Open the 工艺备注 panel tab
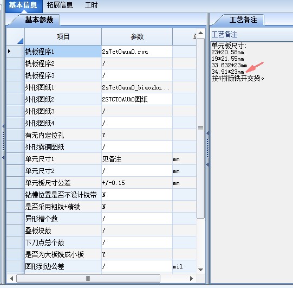Viewport: 293px width, 288px height. click(243, 20)
